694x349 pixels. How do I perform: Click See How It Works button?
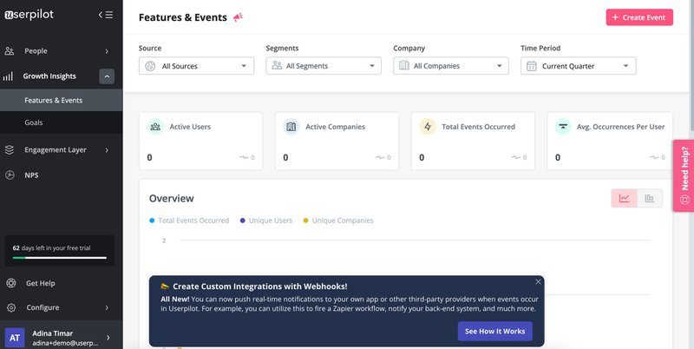[494, 332]
